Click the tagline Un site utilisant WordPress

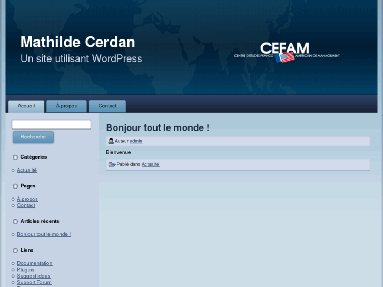pyautogui.click(x=81, y=58)
